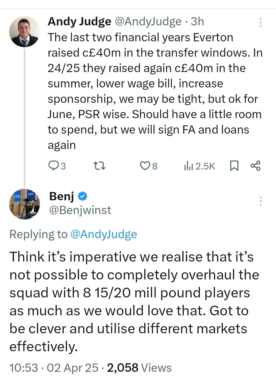Open more options menu for Benj's reply

point(260,201)
